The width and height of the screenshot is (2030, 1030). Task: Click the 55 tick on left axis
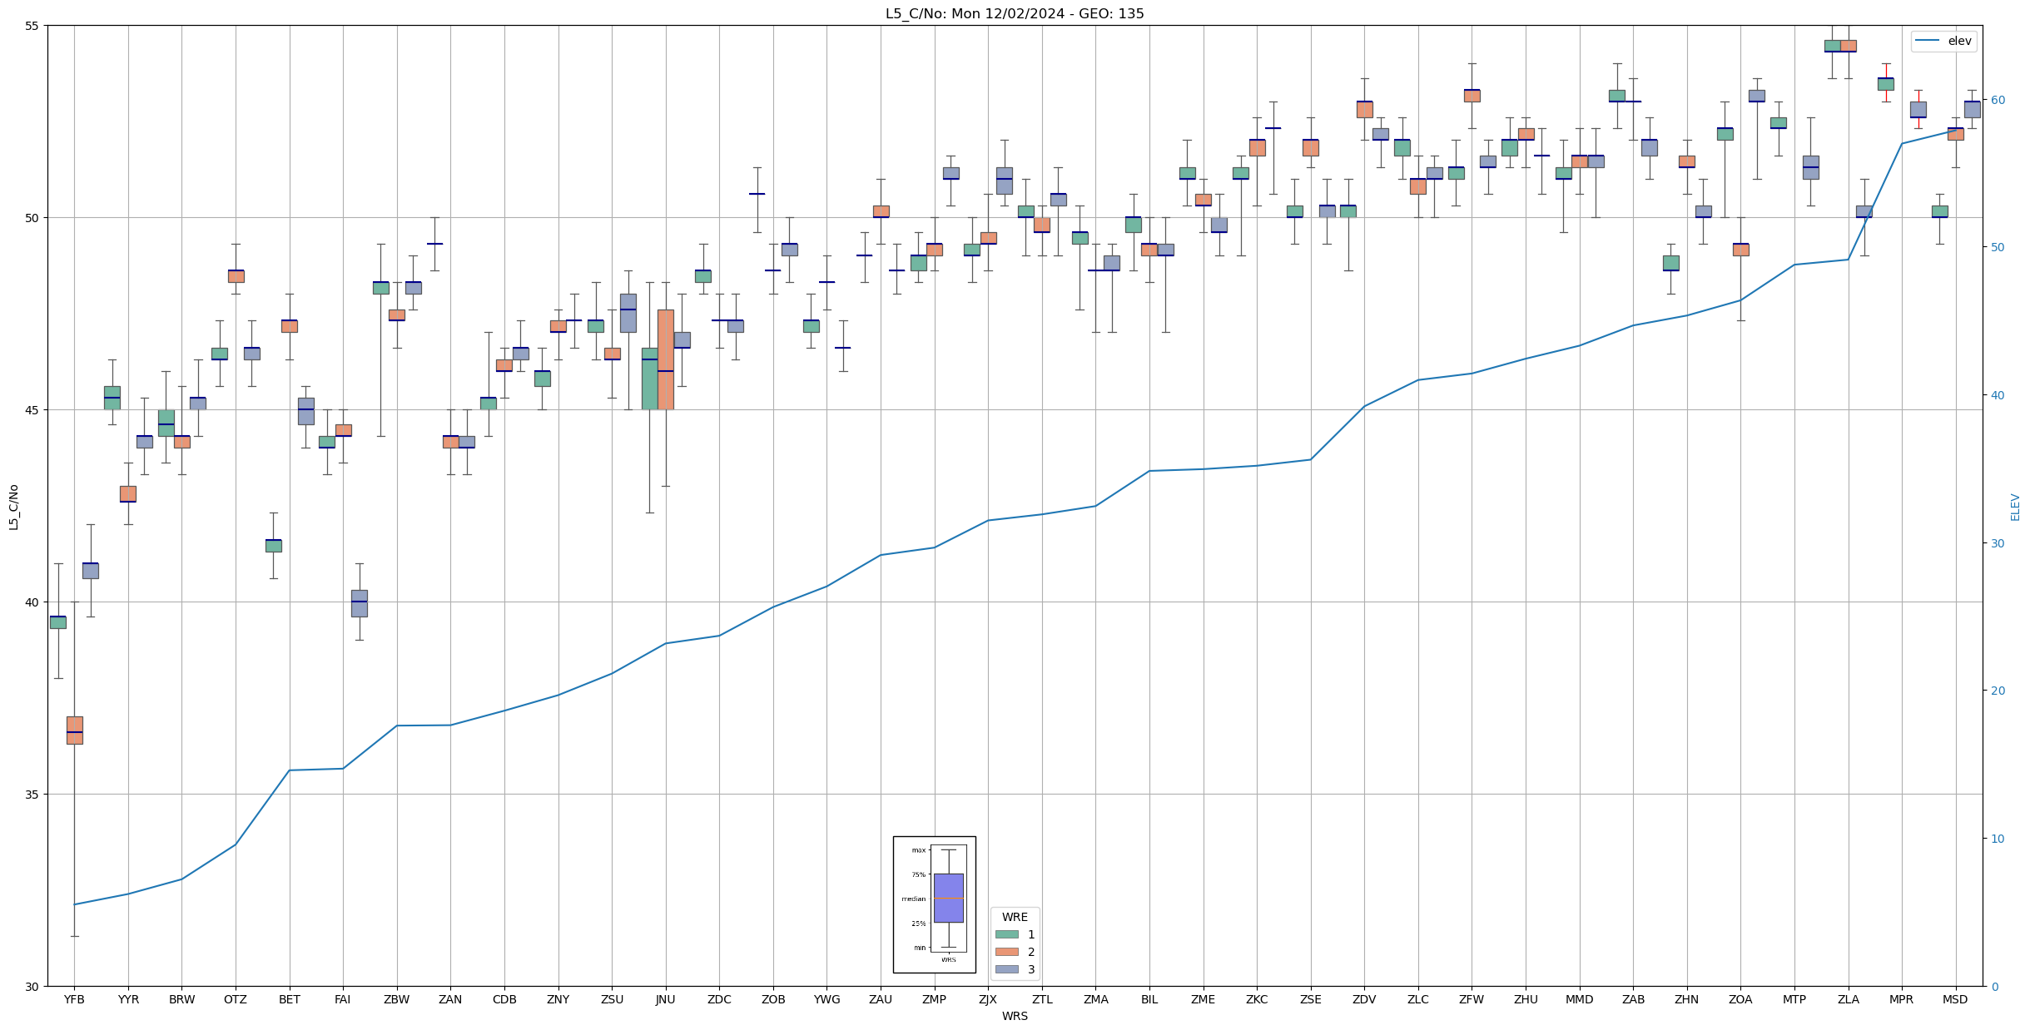[x=32, y=26]
